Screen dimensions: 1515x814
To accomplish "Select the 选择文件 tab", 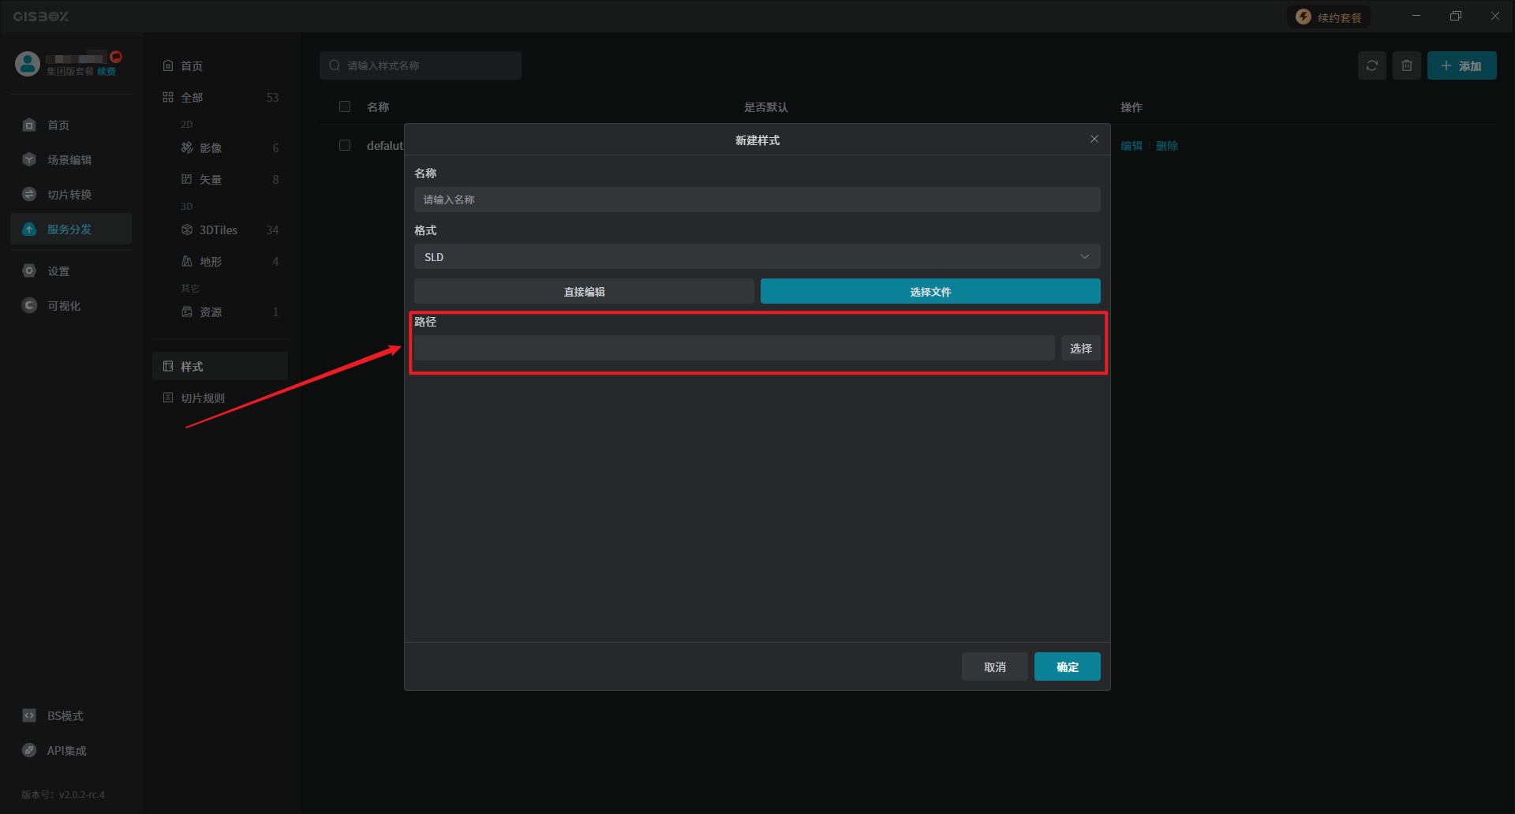I will 930,291.
